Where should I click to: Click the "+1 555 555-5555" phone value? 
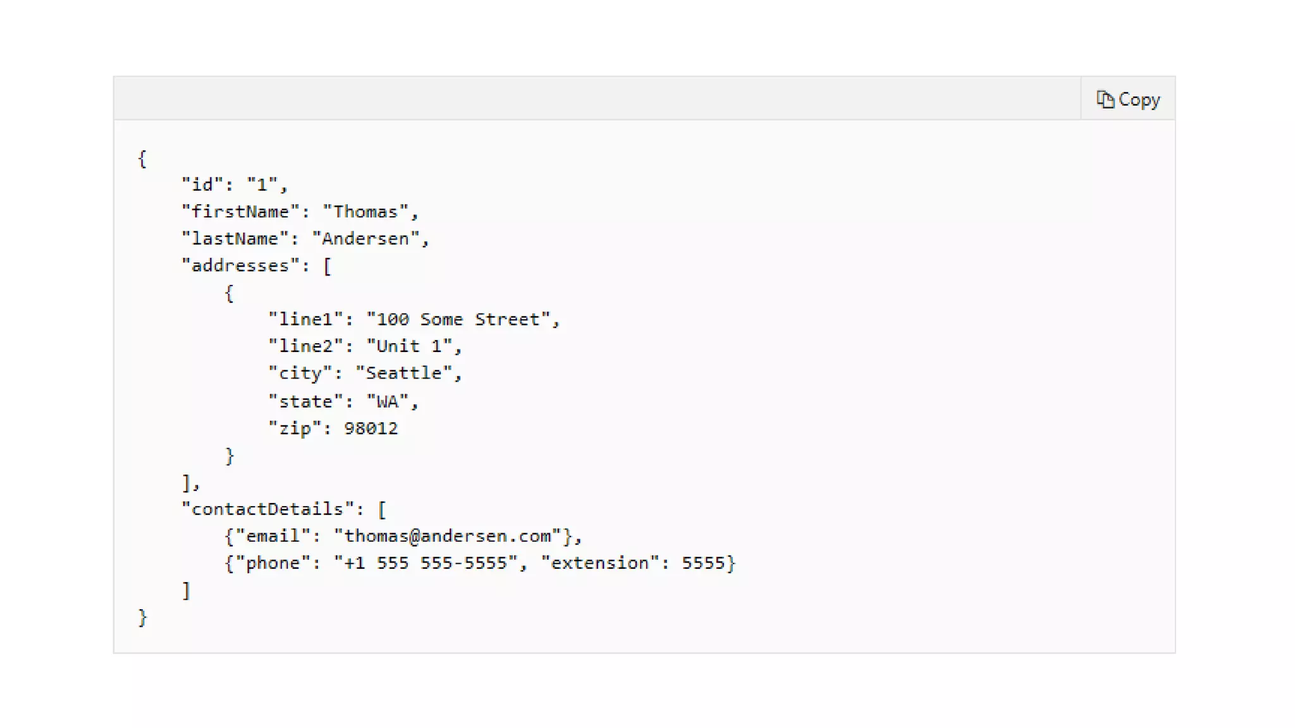coord(426,563)
